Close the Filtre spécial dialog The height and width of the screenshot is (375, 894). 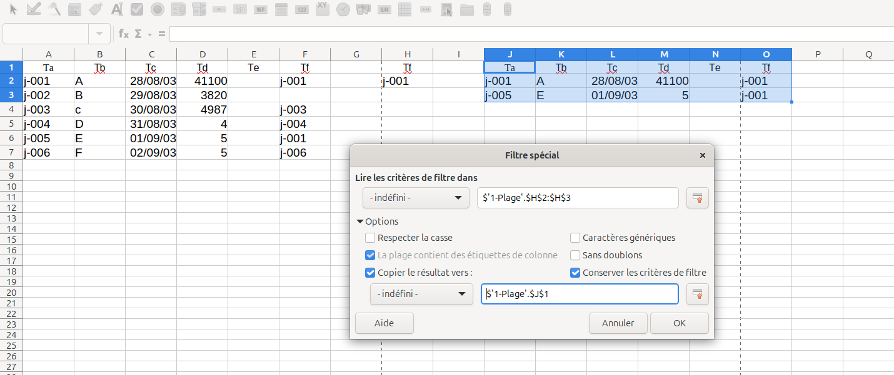pos(702,155)
